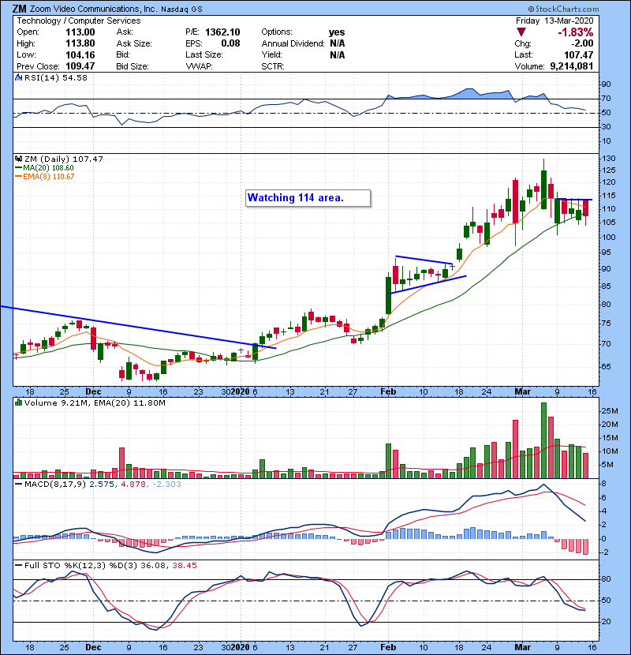Click the Low value 104.16
Screen dimensions: 631x655
(x=80, y=54)
